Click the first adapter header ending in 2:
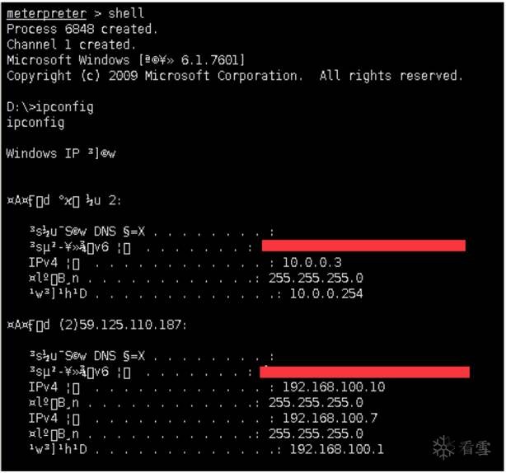 pyautogui.click(x=66, y=200)
